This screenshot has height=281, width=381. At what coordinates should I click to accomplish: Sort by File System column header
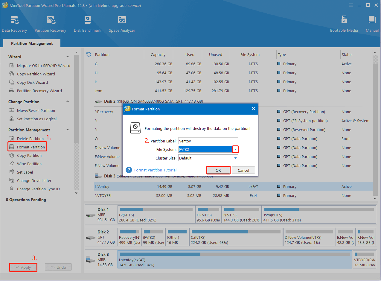pyautogui.click(x=250, y=54)
